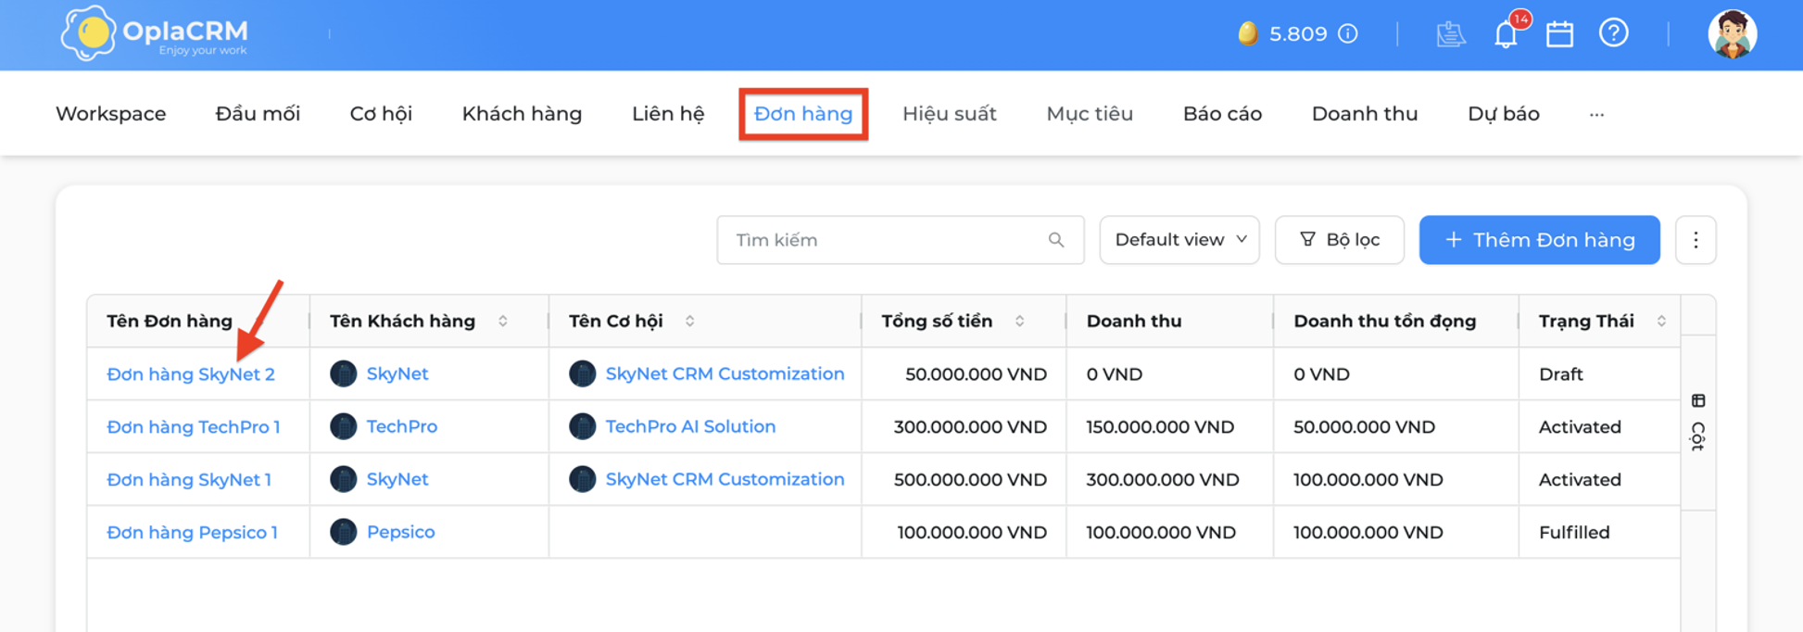Click the gold coin balance icon

tap(1248, 34)
